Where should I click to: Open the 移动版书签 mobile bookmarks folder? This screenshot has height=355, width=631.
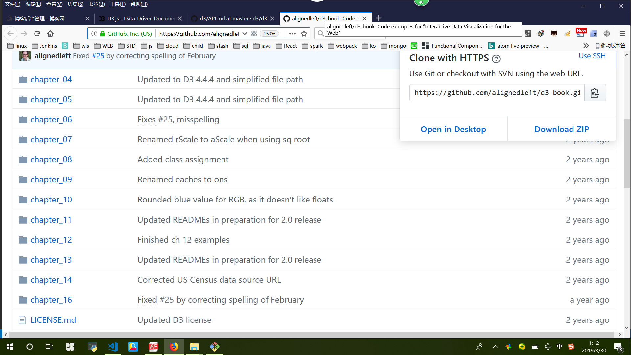click(610, 46)
